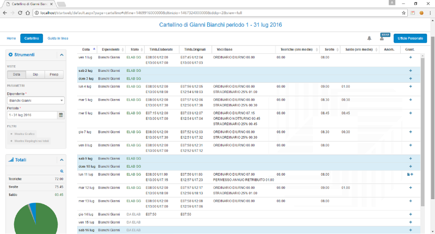Click the Ufficio Personale button
Screen dimensions: 435x234
click(x=410, y=38)
